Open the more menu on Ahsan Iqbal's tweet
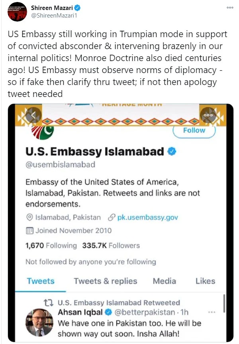 [212, 312]
